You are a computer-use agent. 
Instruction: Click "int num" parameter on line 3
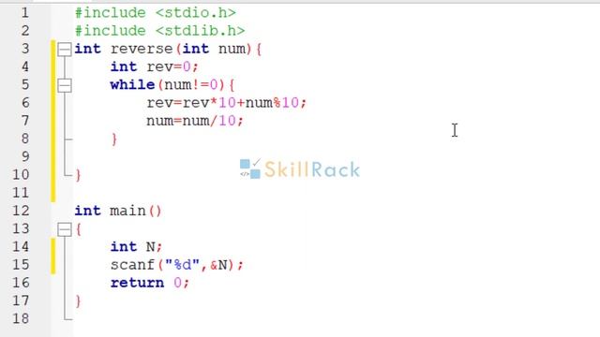point(214,49)
